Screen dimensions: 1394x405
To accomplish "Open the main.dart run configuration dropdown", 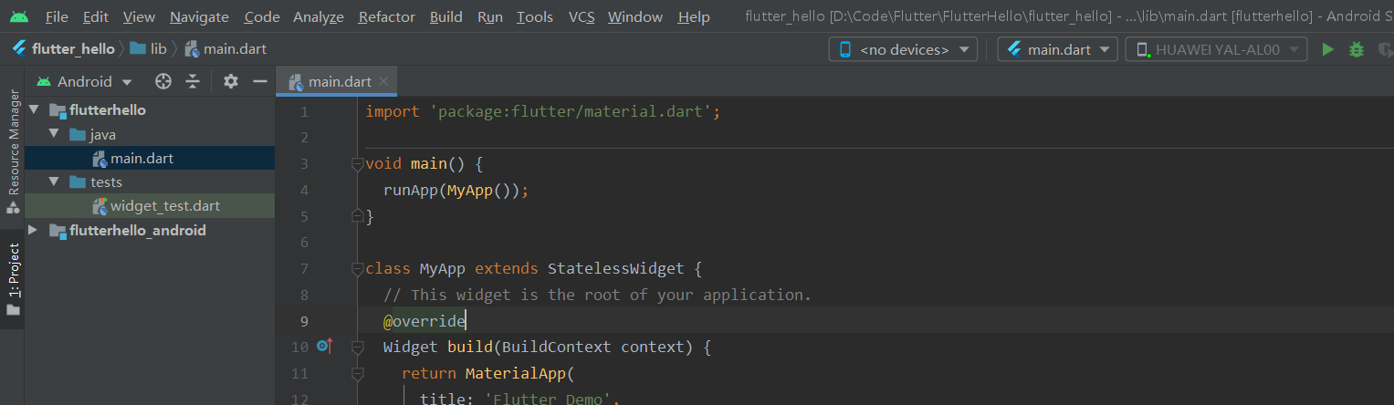I will click(1057, 49).
